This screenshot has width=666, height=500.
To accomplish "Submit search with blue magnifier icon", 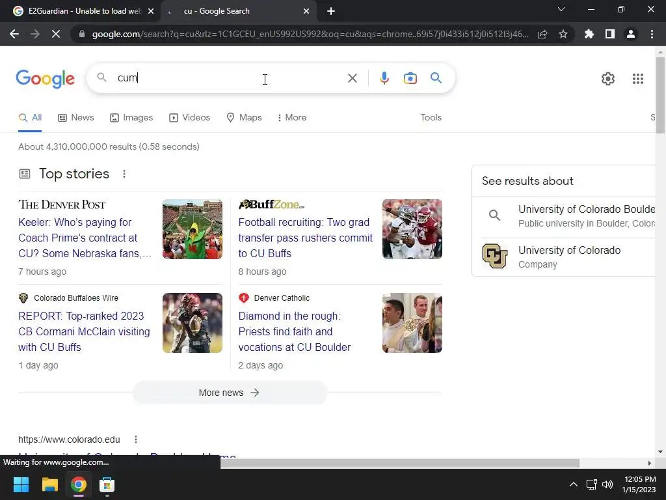I will [x=436, y=78].
